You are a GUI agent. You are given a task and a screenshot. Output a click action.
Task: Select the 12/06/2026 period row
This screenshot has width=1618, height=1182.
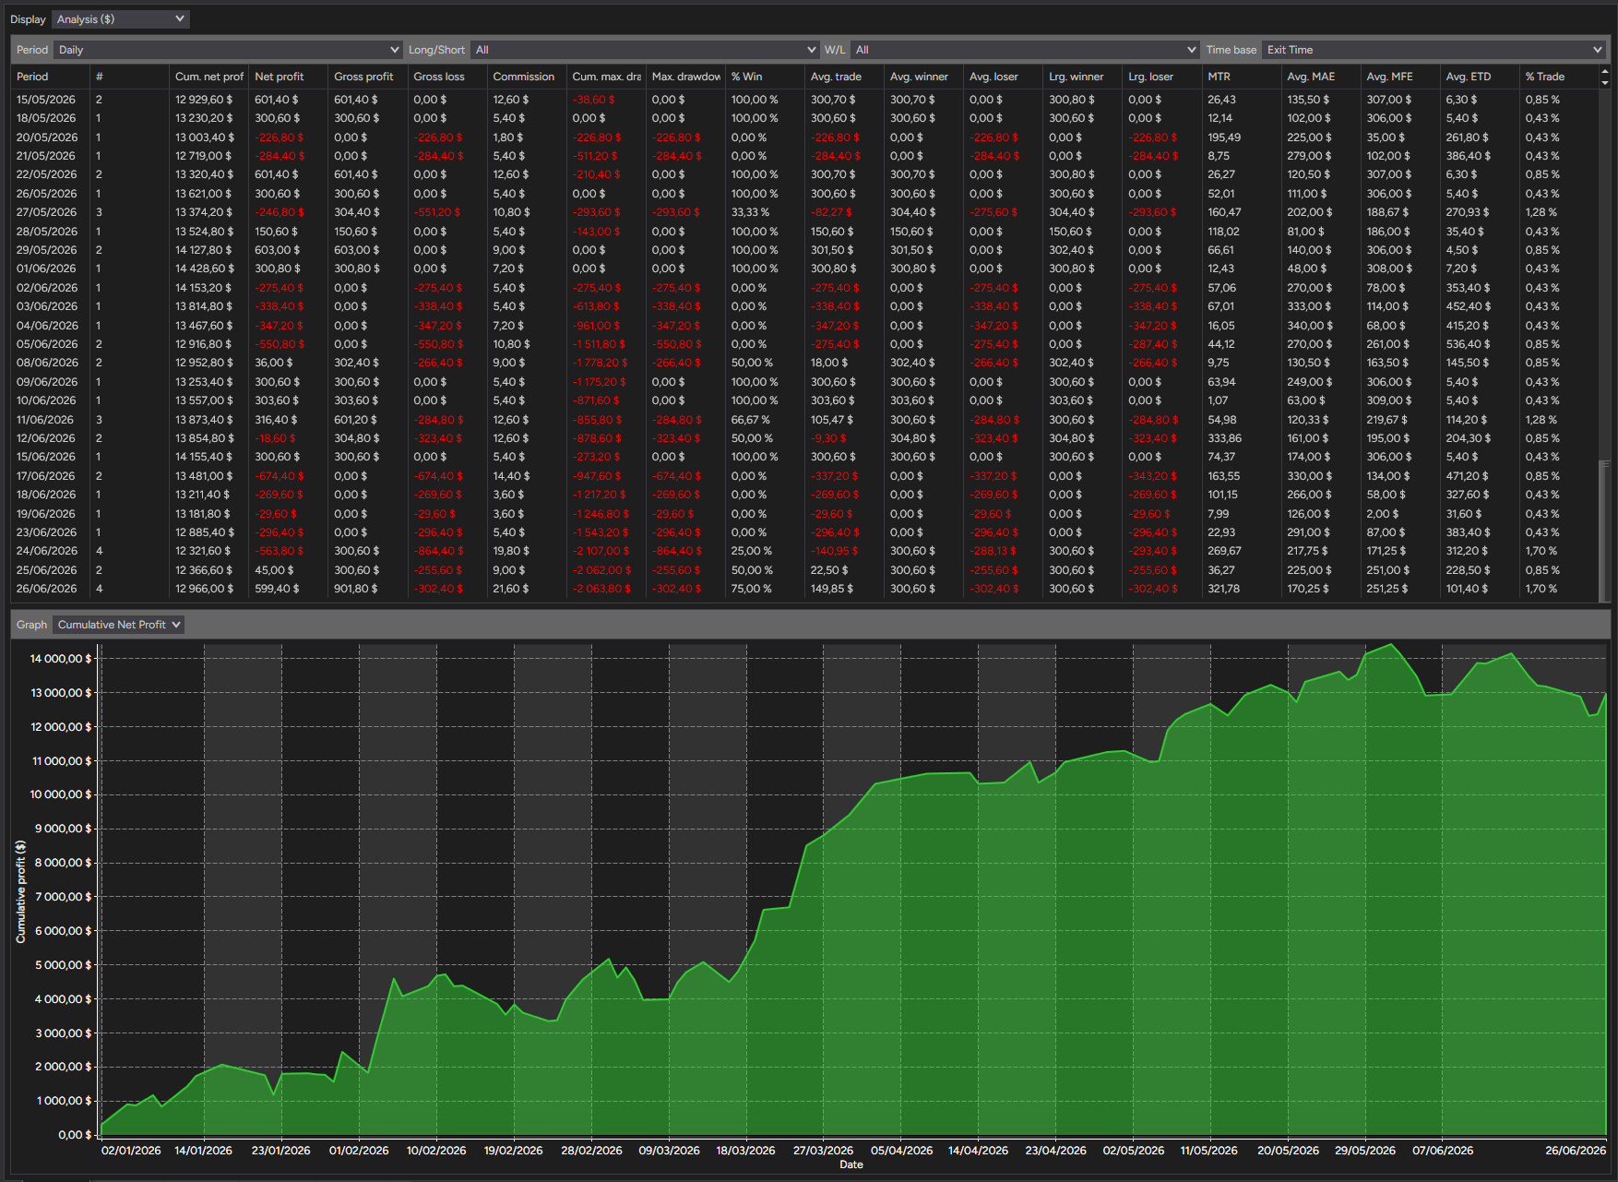click(x=804, y=438)
